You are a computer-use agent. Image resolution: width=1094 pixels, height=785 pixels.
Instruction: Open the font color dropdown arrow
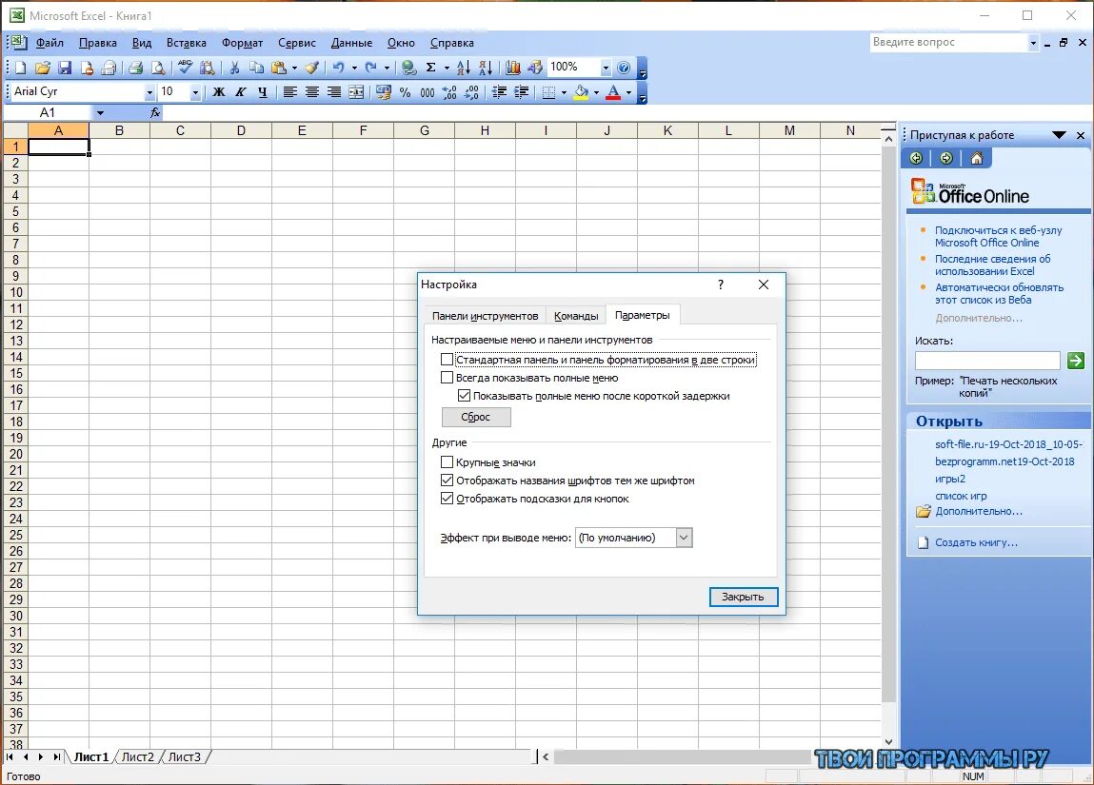pyautogui.click(x=628, y=92)
